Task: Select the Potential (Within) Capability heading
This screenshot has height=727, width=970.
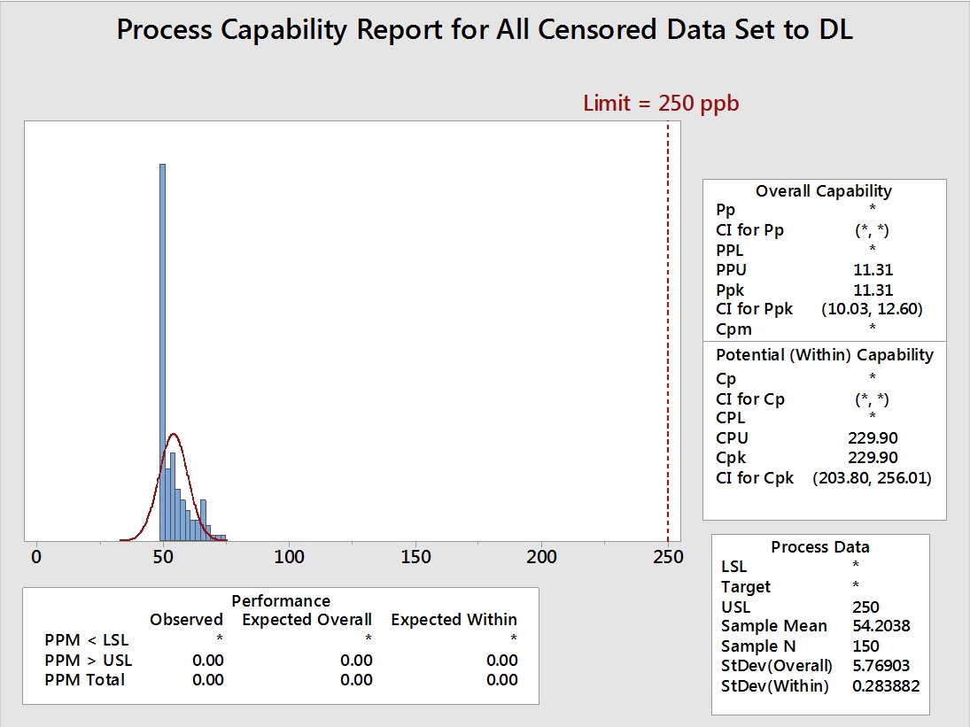Action: (x=824, y=355)
